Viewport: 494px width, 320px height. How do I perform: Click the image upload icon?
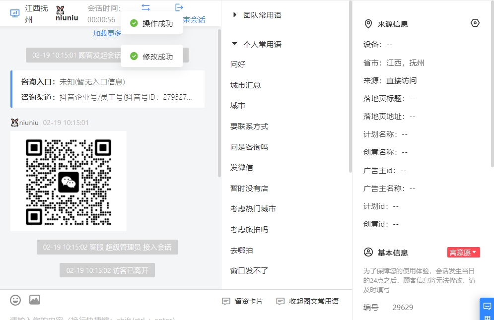[35, 300]
